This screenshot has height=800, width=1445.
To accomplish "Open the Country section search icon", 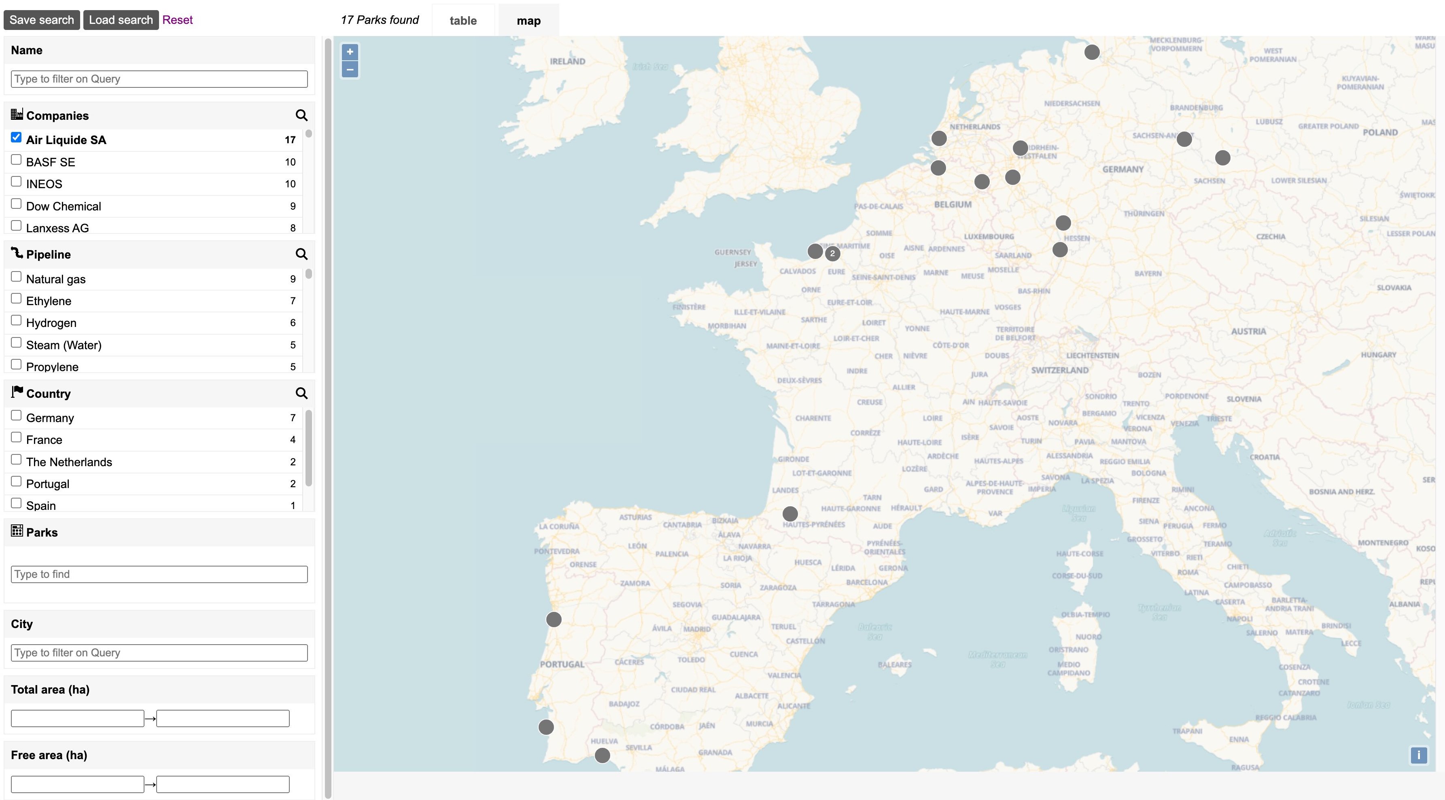I will 302,393.
